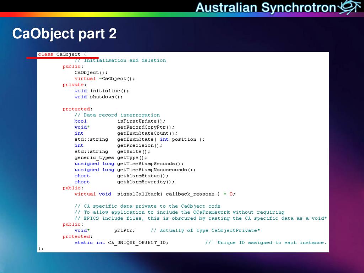The width and height of the screenshot is (364, 273).
Task: Click the "// Initialisation and deletion" comment
Action: point(120,60)
